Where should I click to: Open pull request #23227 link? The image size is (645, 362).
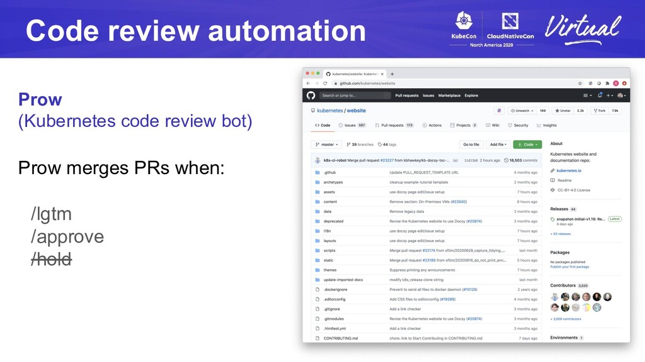coord(387,160)
